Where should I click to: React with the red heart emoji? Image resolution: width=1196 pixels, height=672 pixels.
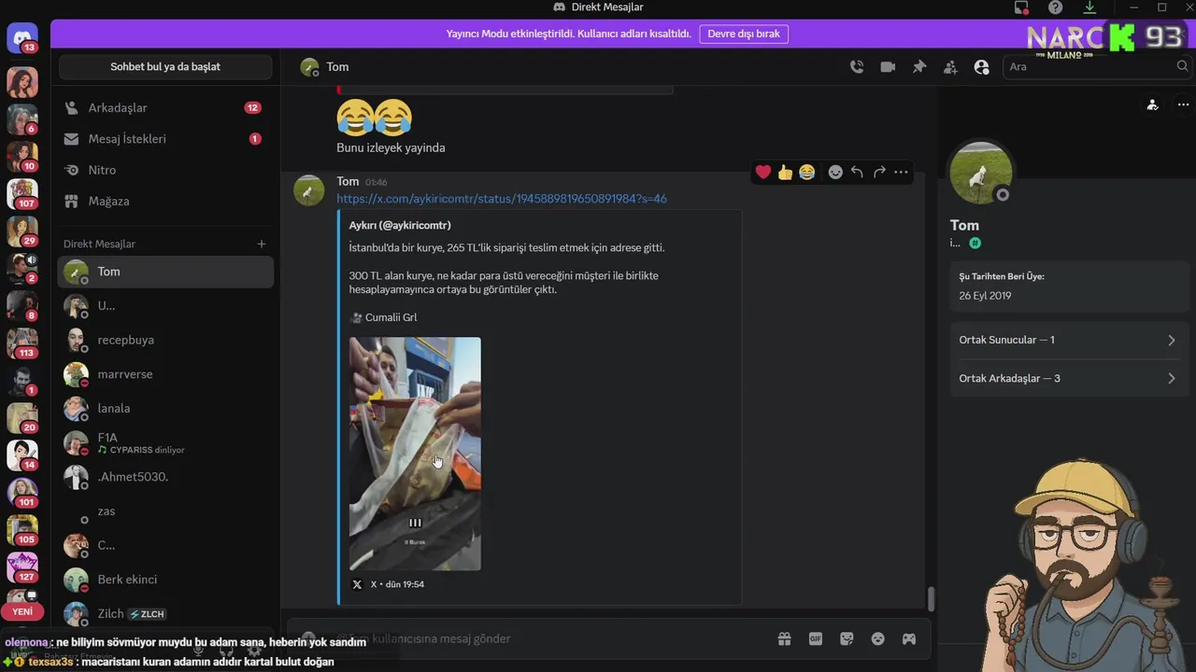(763, 172)
